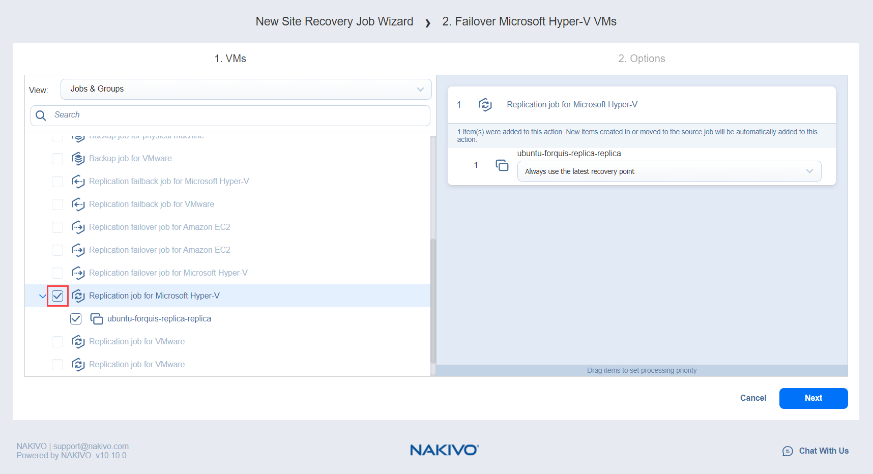
Task: Click the Replication failback job for VMware icon
Action: (78, 204)
